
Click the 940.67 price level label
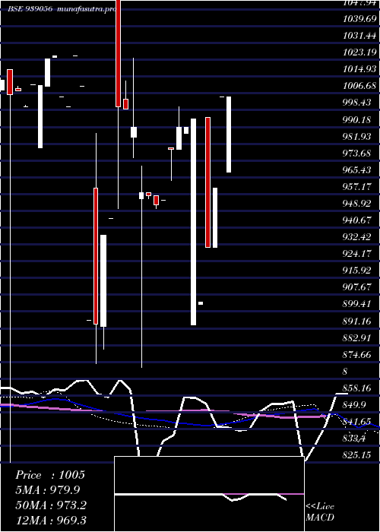357,220
